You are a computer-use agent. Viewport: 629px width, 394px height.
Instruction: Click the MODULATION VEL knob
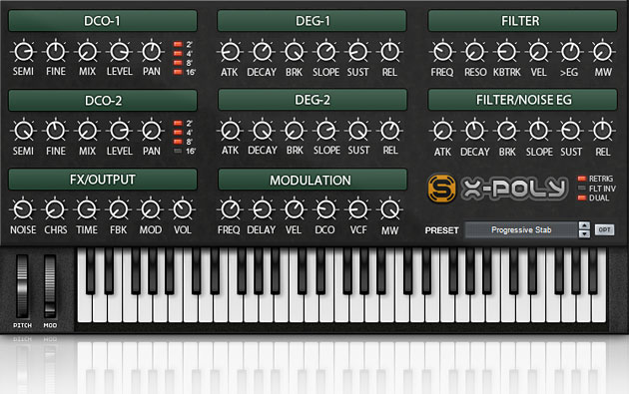[294, 209]
